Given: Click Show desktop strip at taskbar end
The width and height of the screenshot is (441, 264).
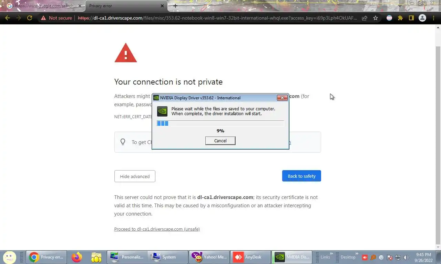Looking at the screenshot, I should [438, 257].
